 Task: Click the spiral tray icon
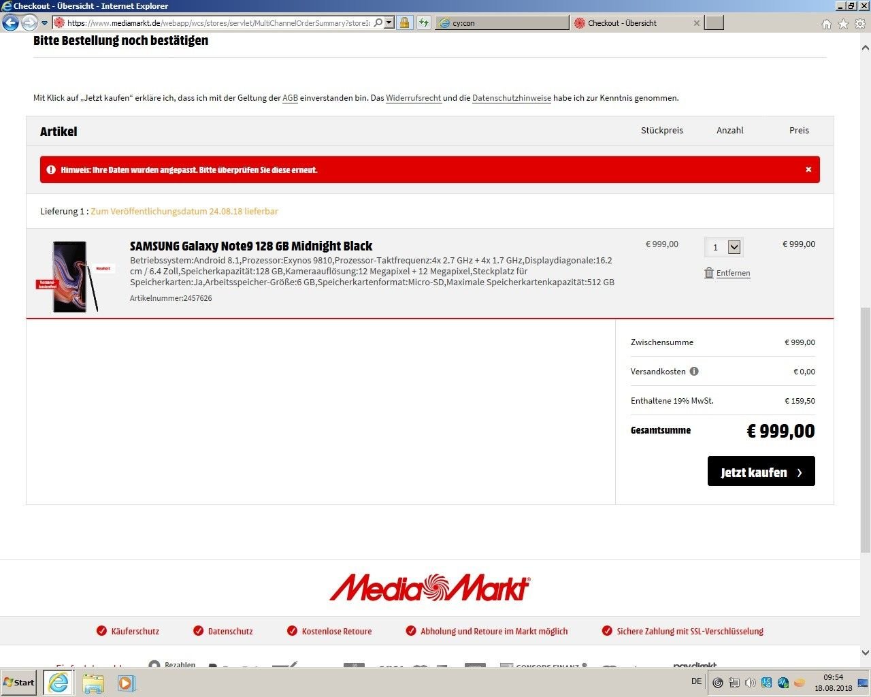coord(718,683)
